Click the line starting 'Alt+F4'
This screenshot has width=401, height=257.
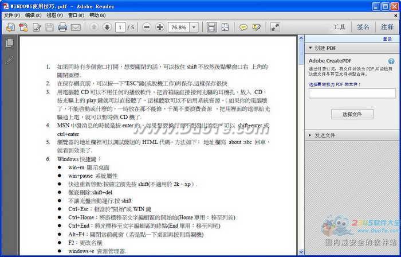(x=136, y=234)
